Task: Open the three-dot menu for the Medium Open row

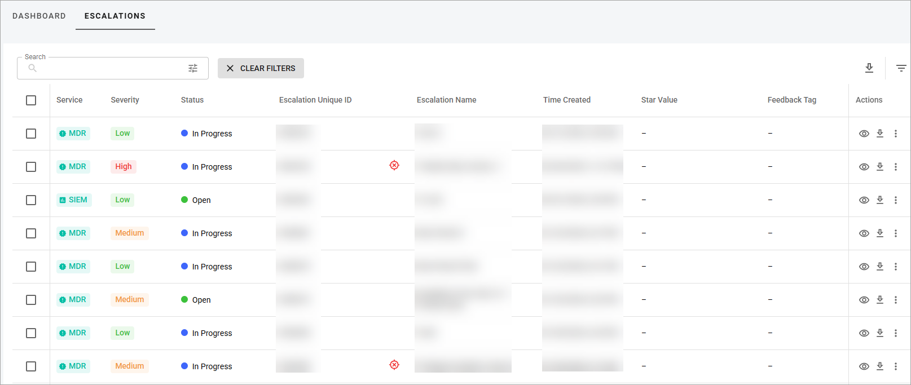Action: (896, 300)
